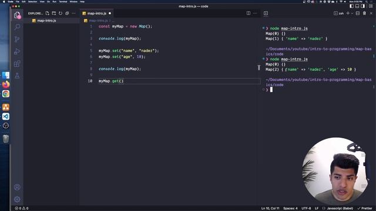Open the Source Control view
The image size is (376, 211).
pyautogui.click(x=17, y=39)
